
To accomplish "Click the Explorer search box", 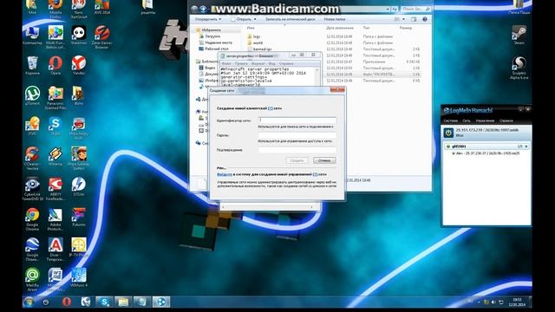I will (x=416, y=9).
